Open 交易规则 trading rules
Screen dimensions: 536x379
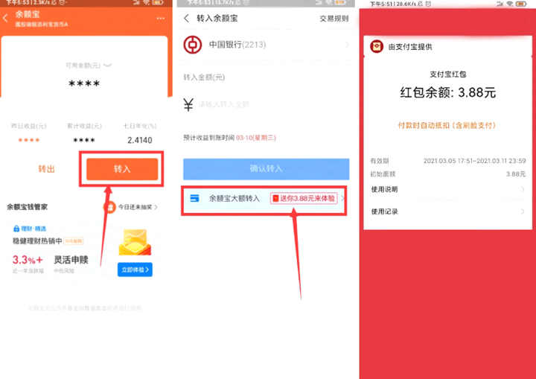click(x=334, y=19)
